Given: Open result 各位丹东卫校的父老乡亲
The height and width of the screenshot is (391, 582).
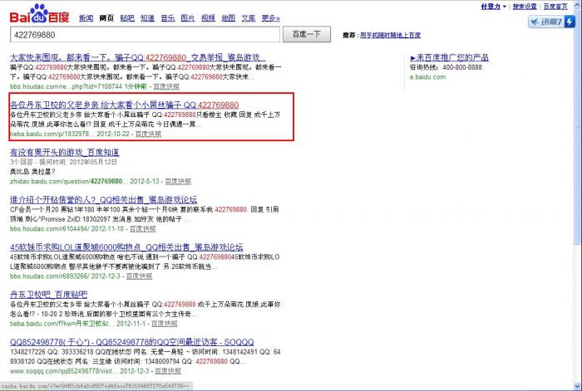Looking at the screenshot, I should [125, 105].
